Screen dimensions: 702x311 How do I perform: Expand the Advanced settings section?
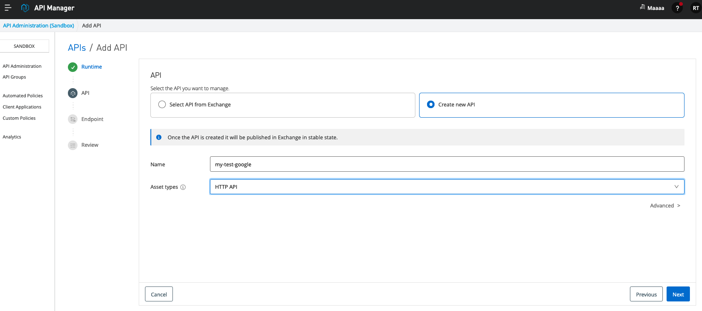(x=665, y=206)
